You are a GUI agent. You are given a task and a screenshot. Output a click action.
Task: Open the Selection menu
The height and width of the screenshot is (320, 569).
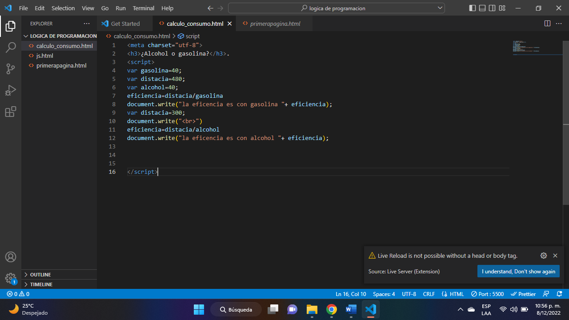(63, 8)
